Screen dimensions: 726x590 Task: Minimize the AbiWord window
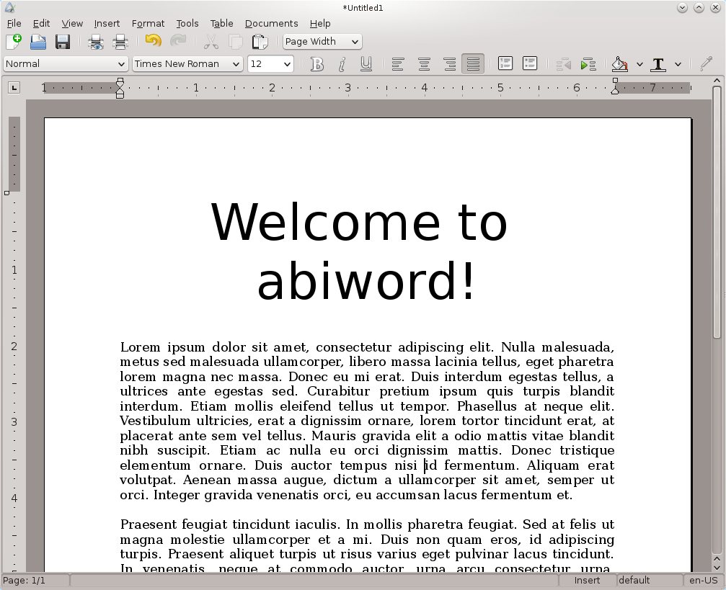point(681,7)
